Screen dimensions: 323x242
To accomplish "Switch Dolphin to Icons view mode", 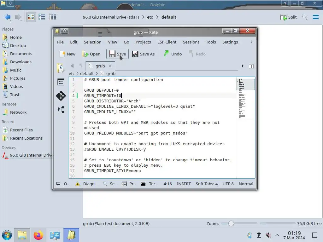I will (31, 17).
